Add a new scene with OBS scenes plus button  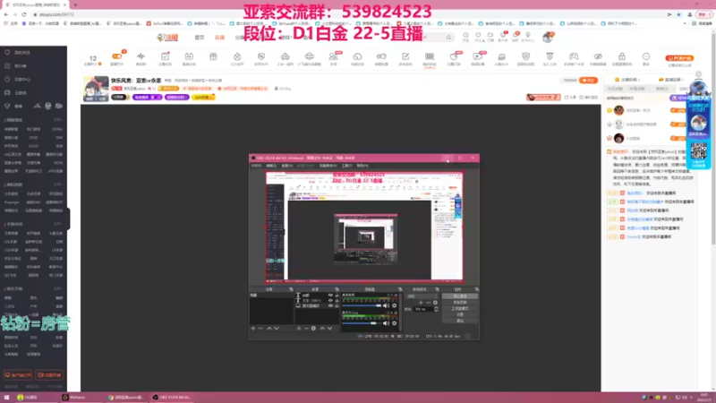(x=253, y=328)
